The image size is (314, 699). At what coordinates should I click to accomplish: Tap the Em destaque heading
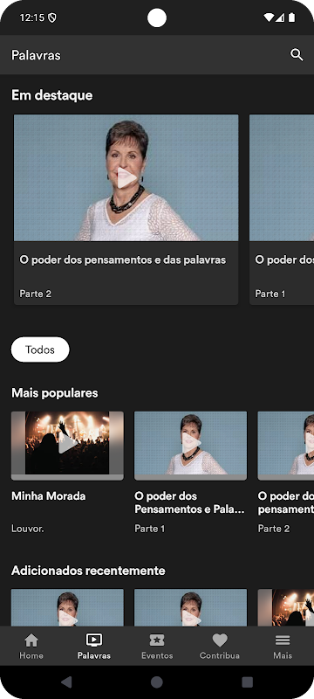52,95
